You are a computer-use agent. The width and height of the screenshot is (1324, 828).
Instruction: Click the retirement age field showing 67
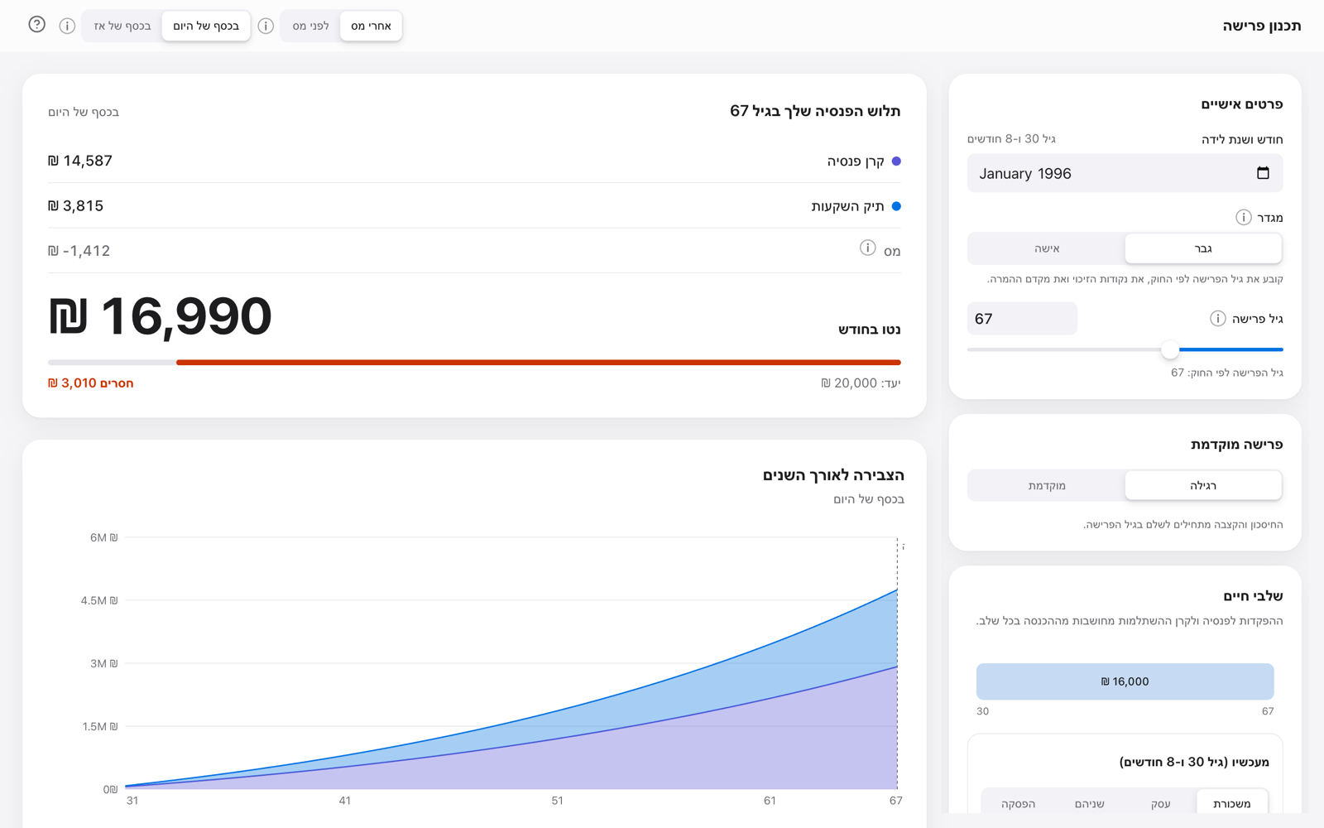(x=1022, y=318)
